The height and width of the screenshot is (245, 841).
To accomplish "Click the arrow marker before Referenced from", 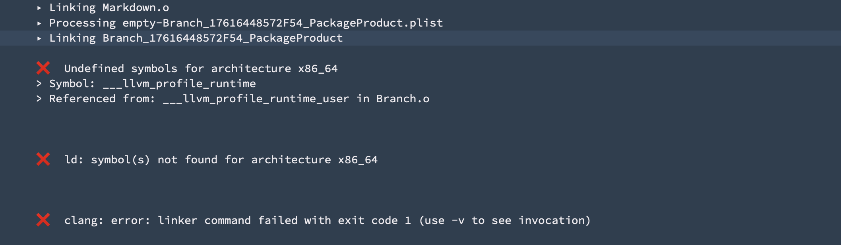I will click(x=39, y=99).
